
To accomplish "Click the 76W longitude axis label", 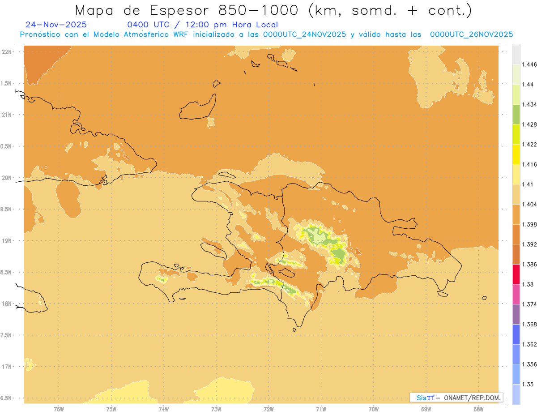I will click(59, 409).
